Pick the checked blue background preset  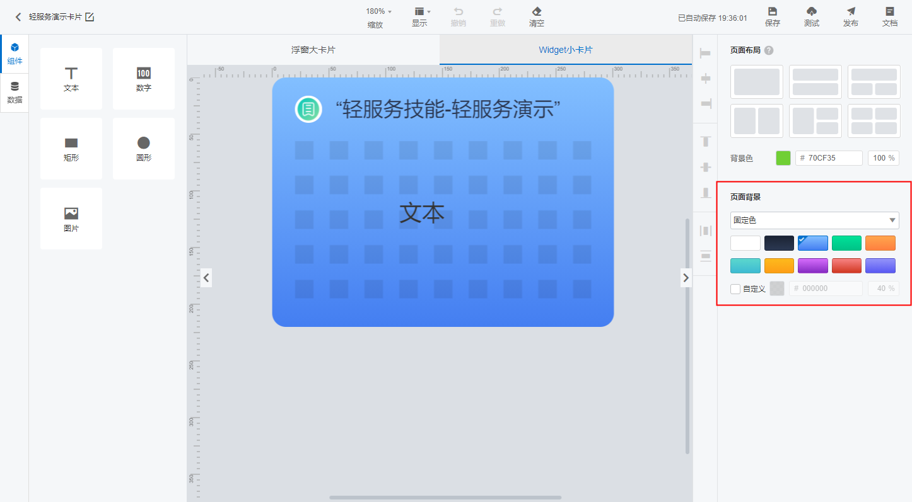pyautogui.click(x=813, y=243)
